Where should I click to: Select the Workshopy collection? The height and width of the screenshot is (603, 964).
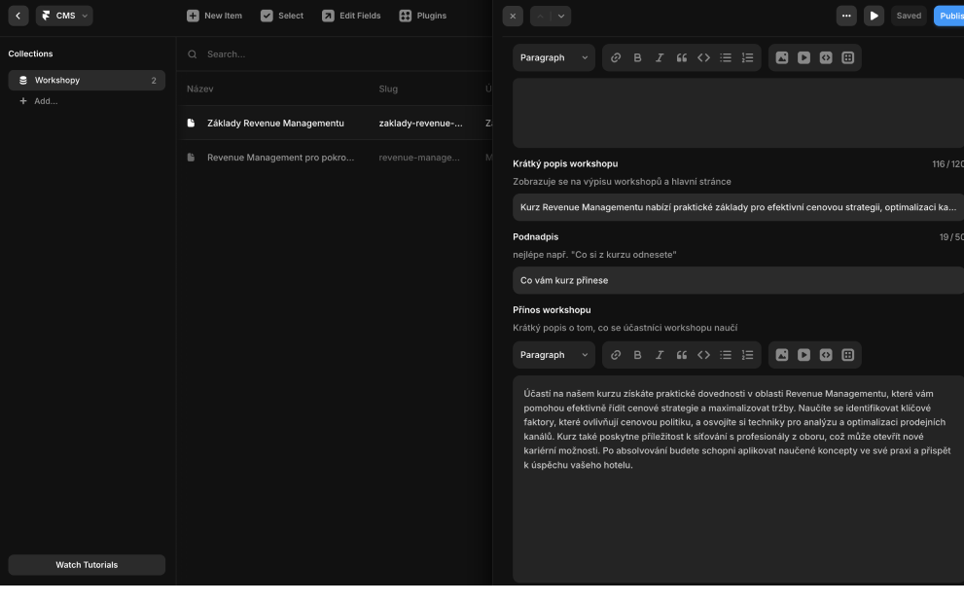click(x=87, y=81)
